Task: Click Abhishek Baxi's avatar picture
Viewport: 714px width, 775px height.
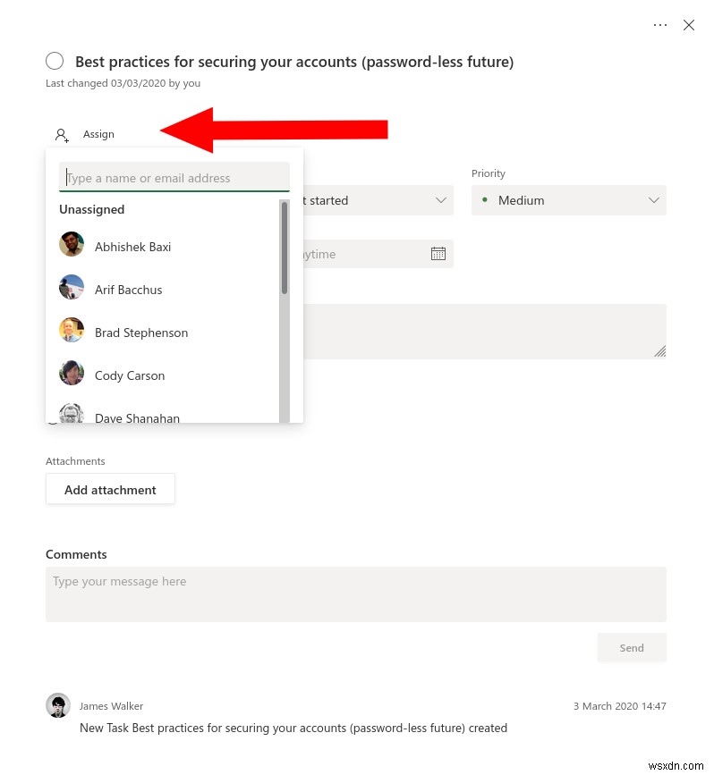Action: (x=72, y=243)
